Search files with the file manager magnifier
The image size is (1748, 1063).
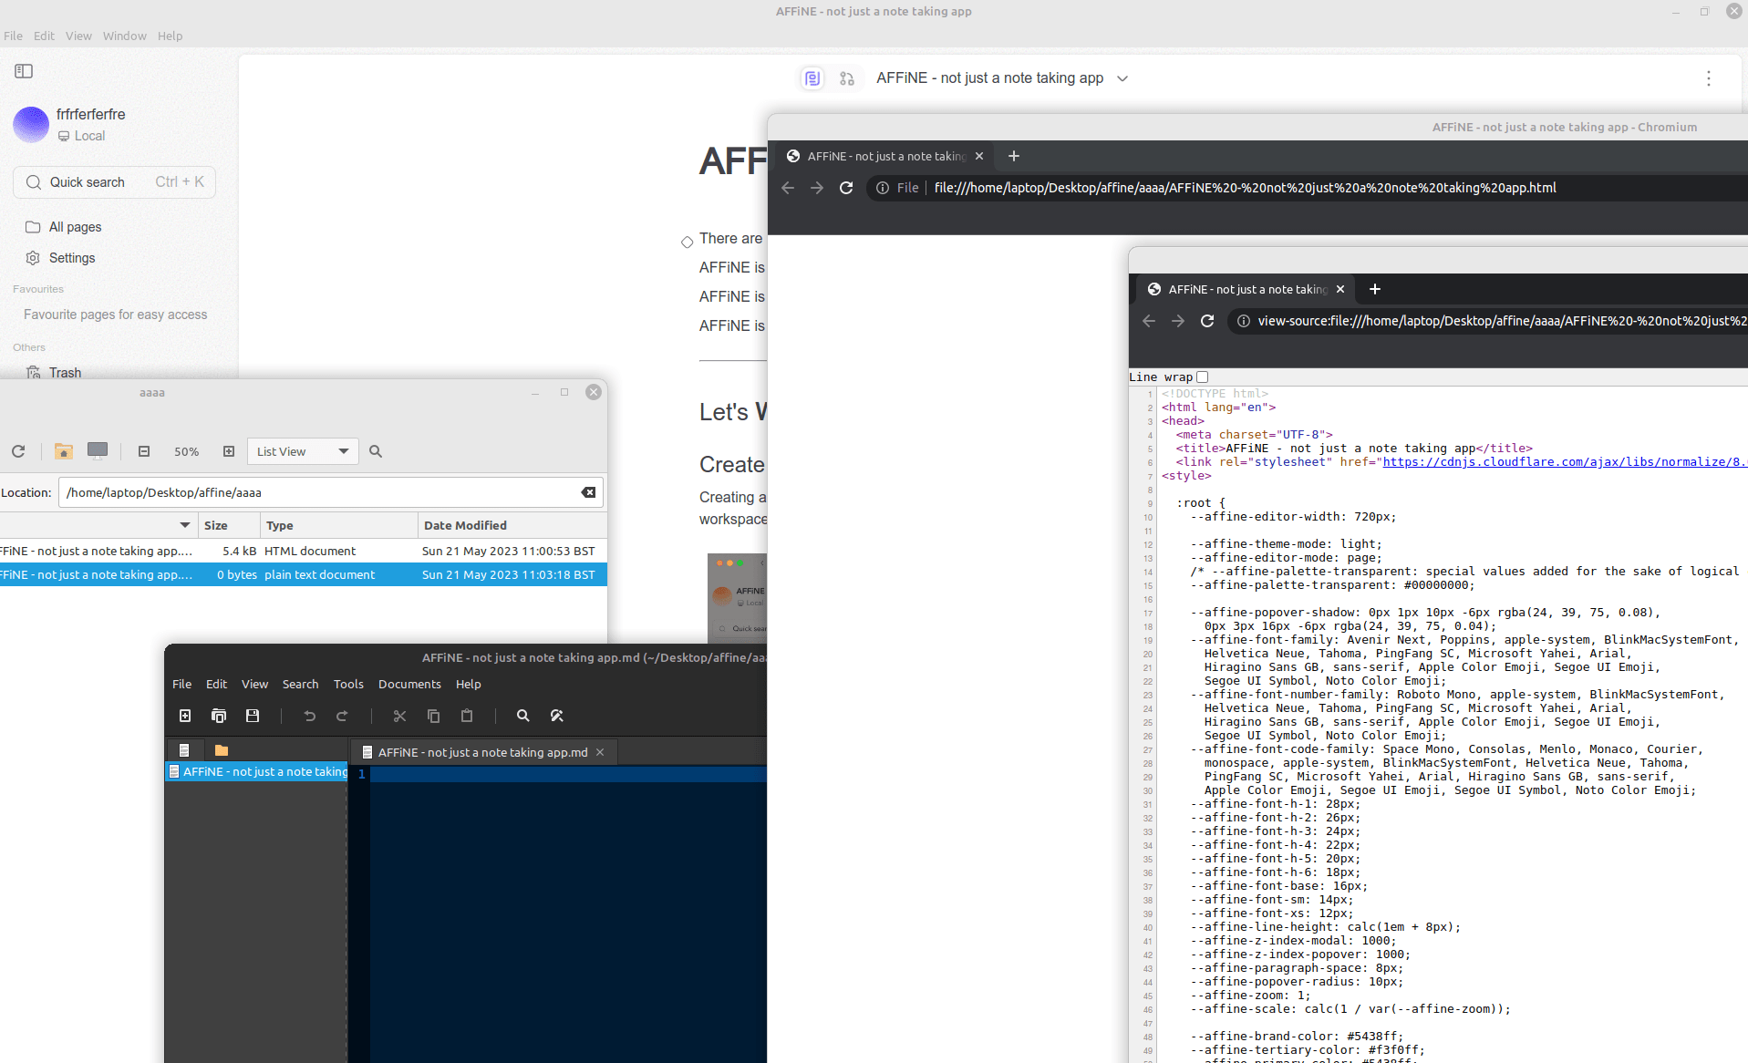tap(376, 451)
